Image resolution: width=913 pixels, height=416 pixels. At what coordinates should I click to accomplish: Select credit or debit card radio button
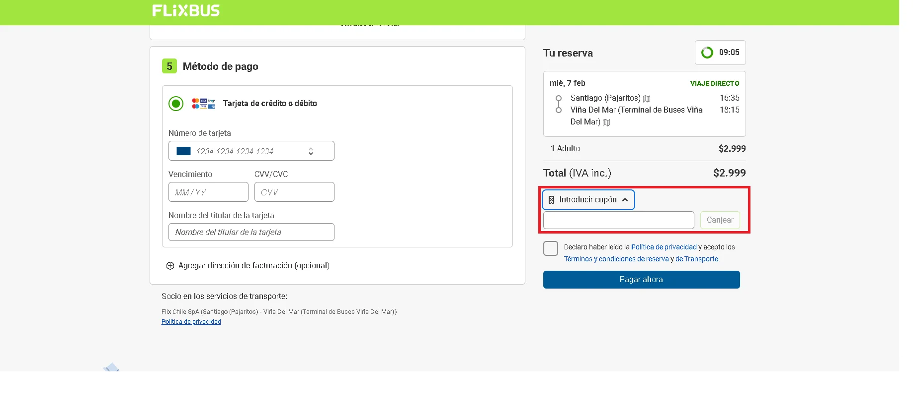[x=176, y=104]
